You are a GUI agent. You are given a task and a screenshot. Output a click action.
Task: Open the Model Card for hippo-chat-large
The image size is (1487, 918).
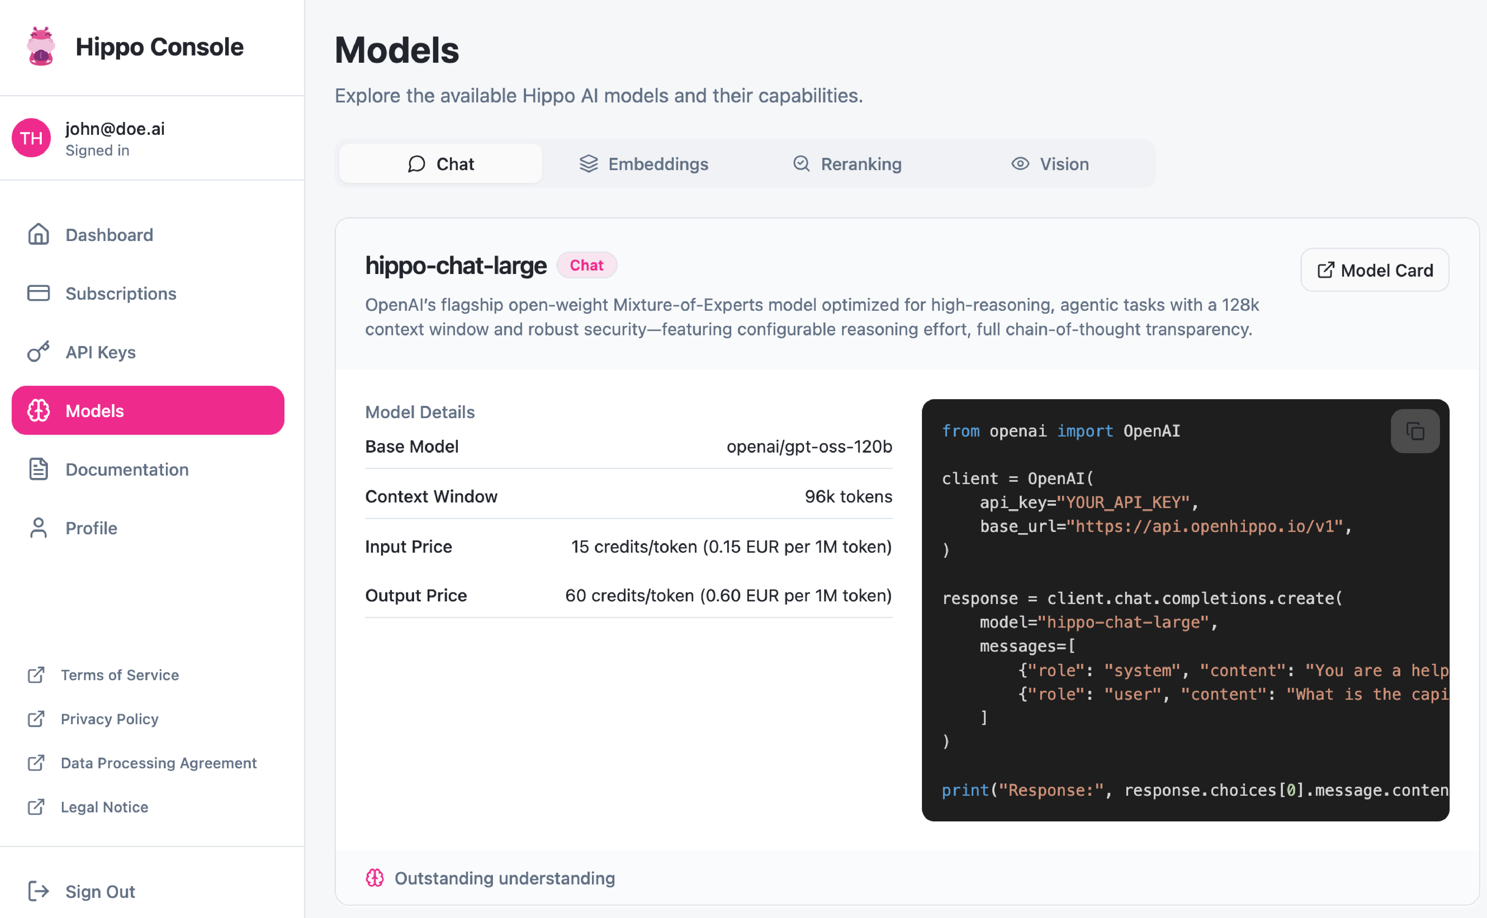(1375, 270)
